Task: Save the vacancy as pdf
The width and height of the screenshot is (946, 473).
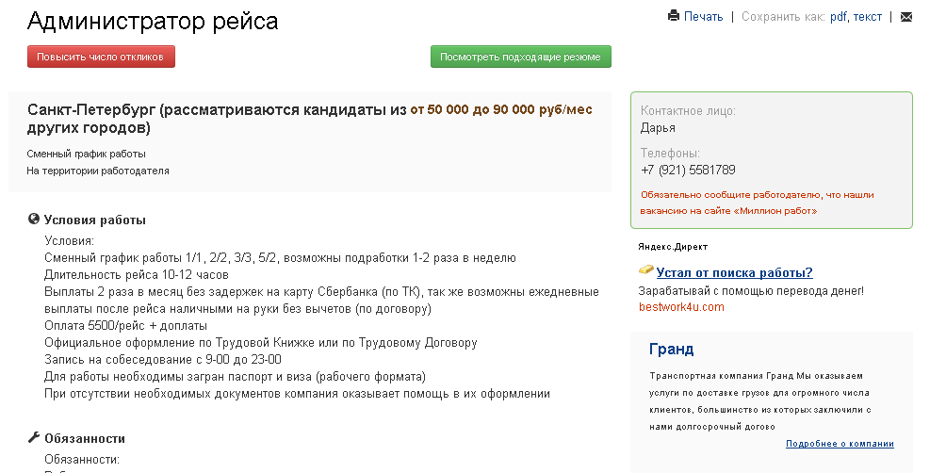Action: 838,17
